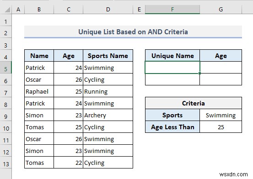Click the 'Criteria' header cell
Image resolution: width=253 pixels, height=179 pixels.
194,103
